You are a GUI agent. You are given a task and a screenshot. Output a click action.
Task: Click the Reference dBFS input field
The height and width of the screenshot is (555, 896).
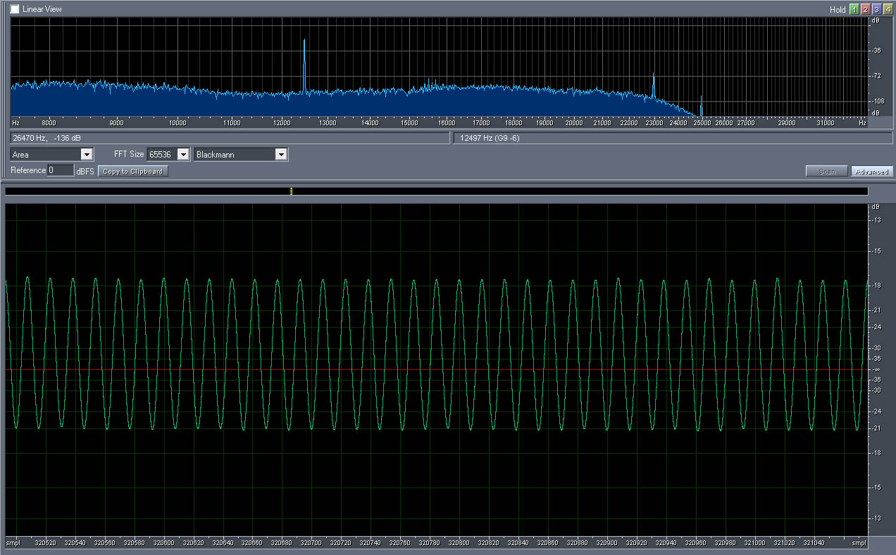61,170
